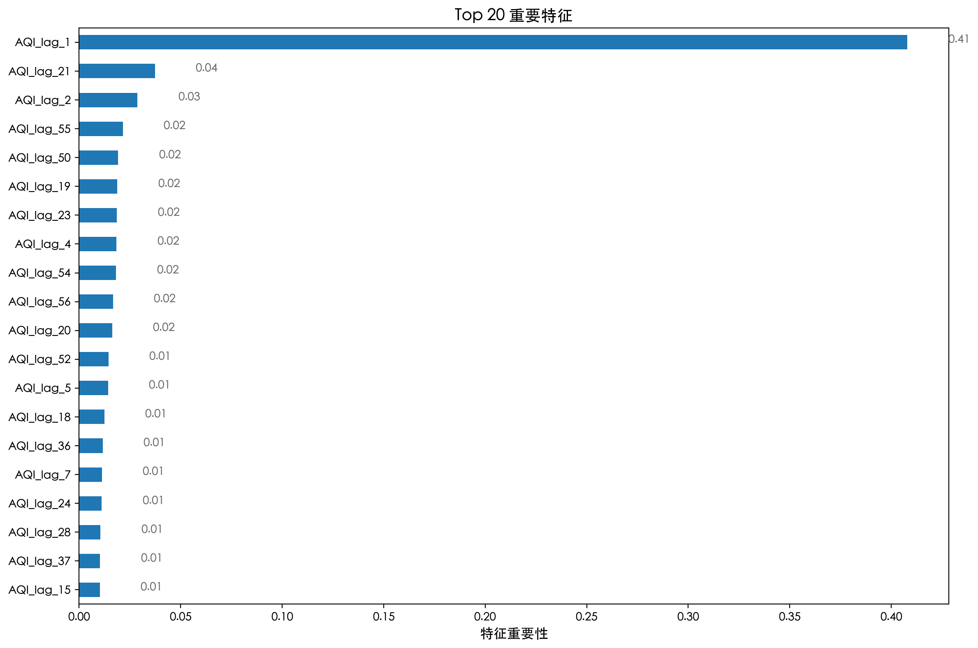The height and width of the screenshot is (648, 978).
Task: Click the AQI_lag_4 bar
Action: (x=97, y=244)
